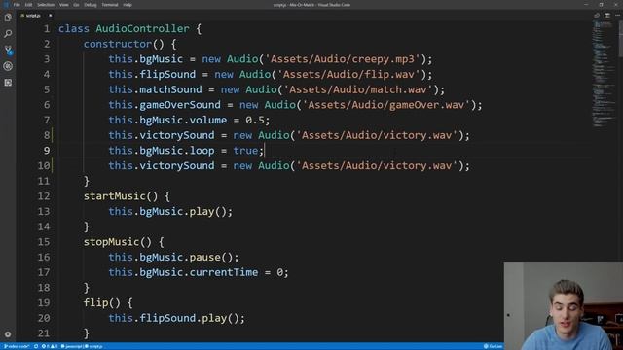623x350 pixels.
Task: Click line number 1 in the gutter
Action: point(47,29)
